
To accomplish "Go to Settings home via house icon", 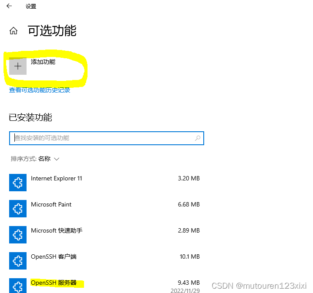I will pyautogui.click(x=13, y=31).
